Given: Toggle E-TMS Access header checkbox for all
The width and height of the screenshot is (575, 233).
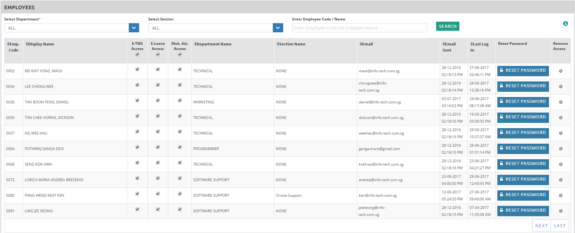Looking at the screenshot, I should (x=137, y=54).
